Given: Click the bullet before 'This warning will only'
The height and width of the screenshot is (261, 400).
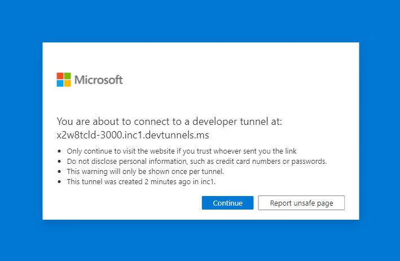Looking at the screenshot, I should [x=60, y=172].
